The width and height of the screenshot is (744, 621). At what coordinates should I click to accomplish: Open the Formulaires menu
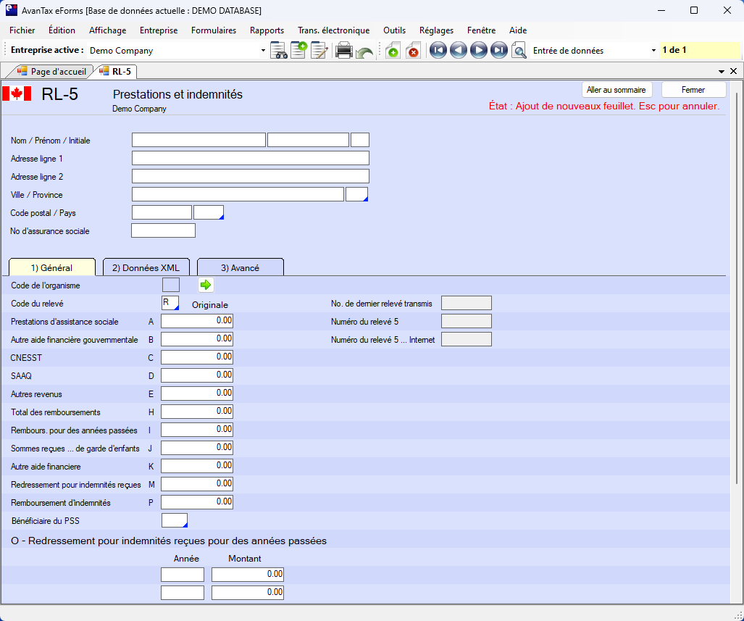pyautogui.click(x=214, y=30)
